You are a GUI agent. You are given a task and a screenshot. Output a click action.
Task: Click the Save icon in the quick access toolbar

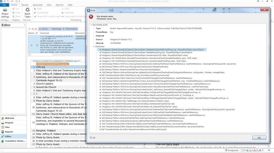[5, 1]
